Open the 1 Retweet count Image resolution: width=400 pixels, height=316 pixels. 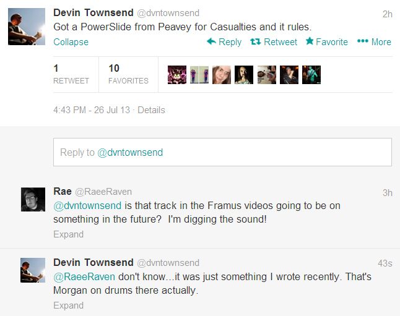click(71, 74)
